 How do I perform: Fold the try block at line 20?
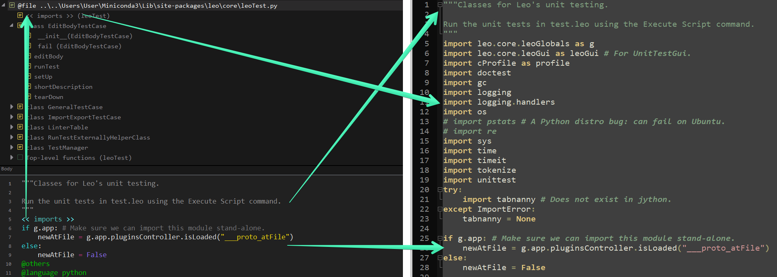(440, 190)
